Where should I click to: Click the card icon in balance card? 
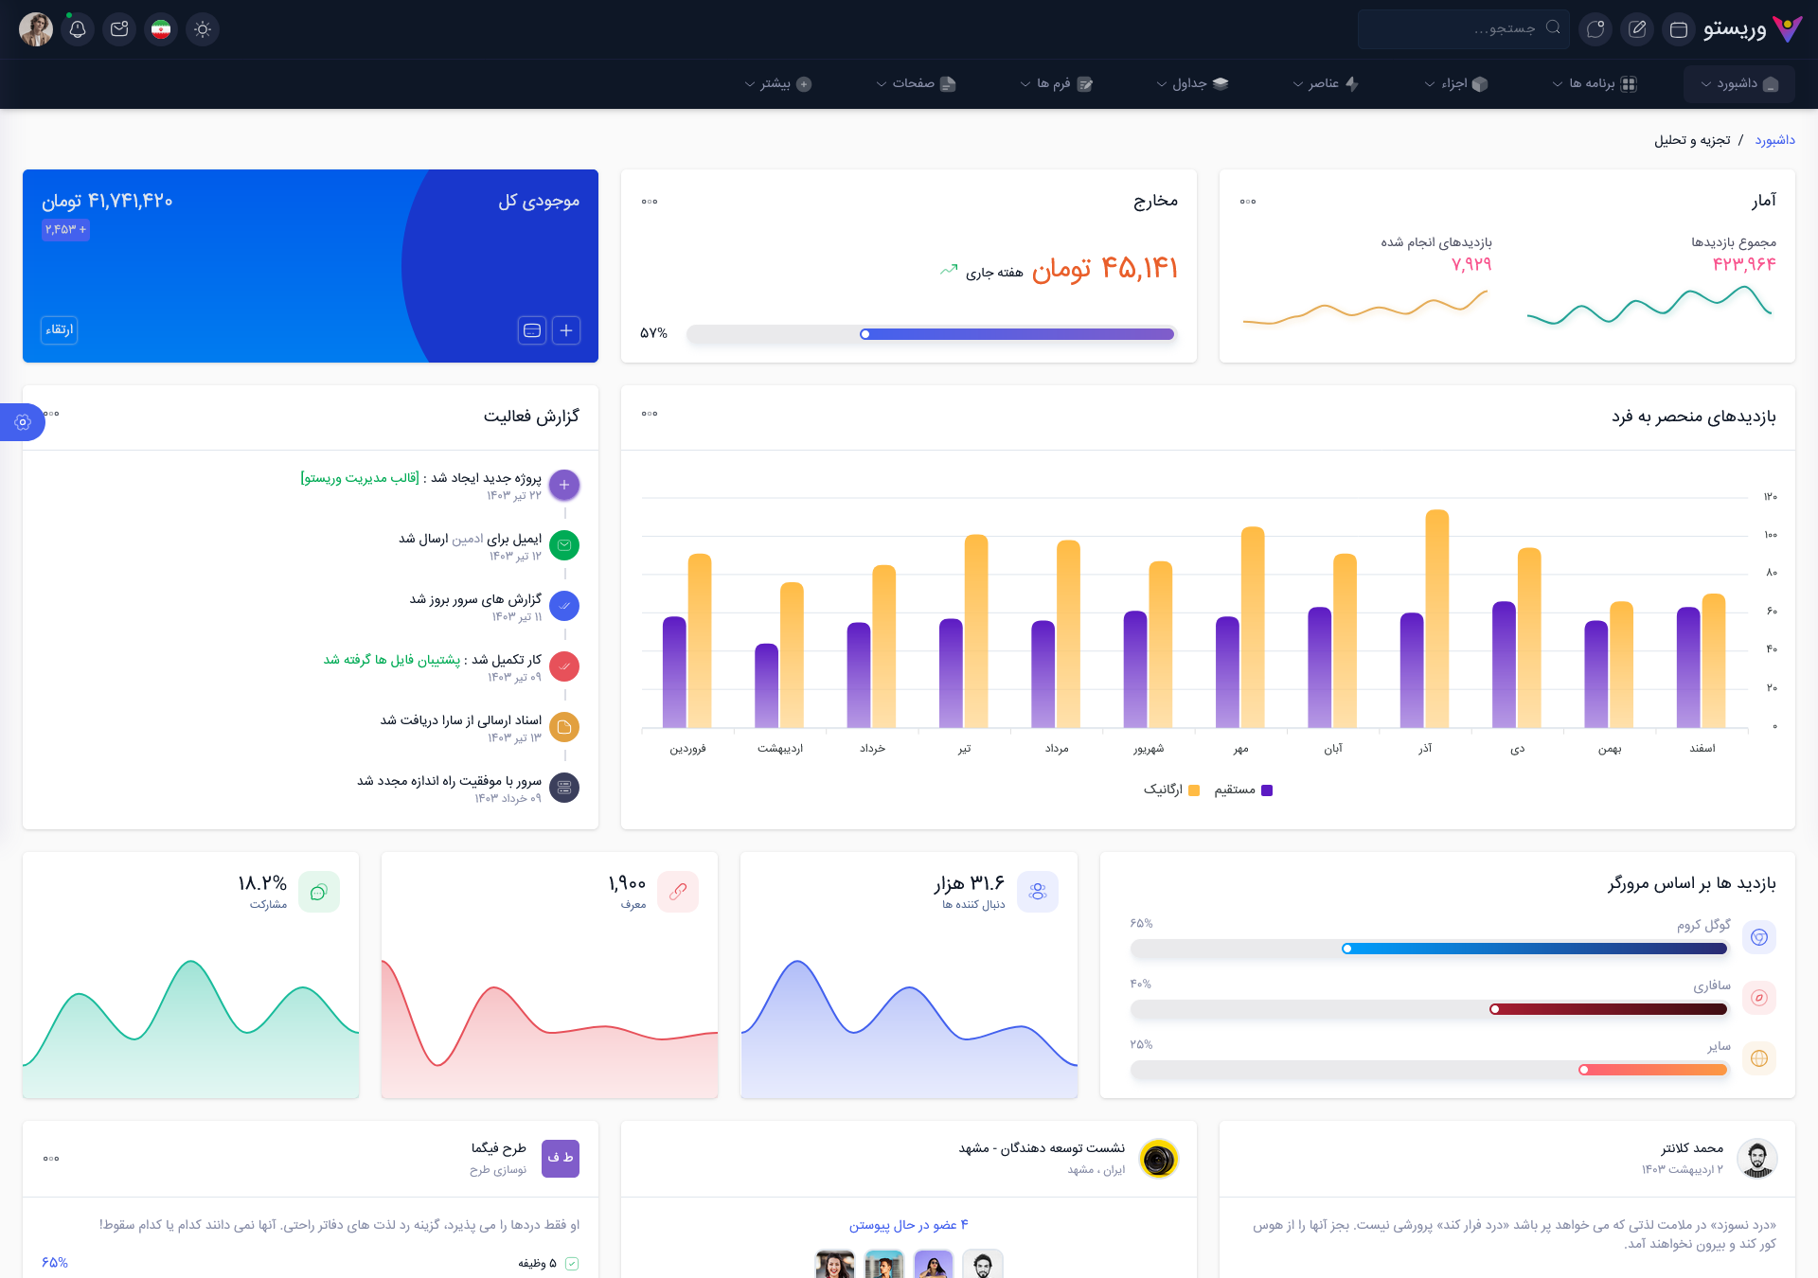[x=532, y=330]
